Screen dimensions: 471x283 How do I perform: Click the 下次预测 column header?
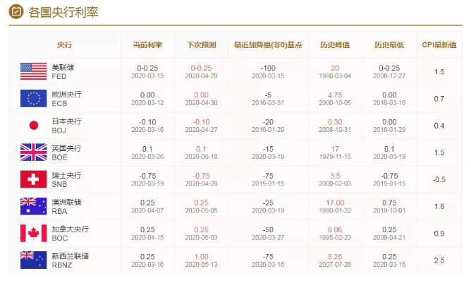click(x=201, y=44)
